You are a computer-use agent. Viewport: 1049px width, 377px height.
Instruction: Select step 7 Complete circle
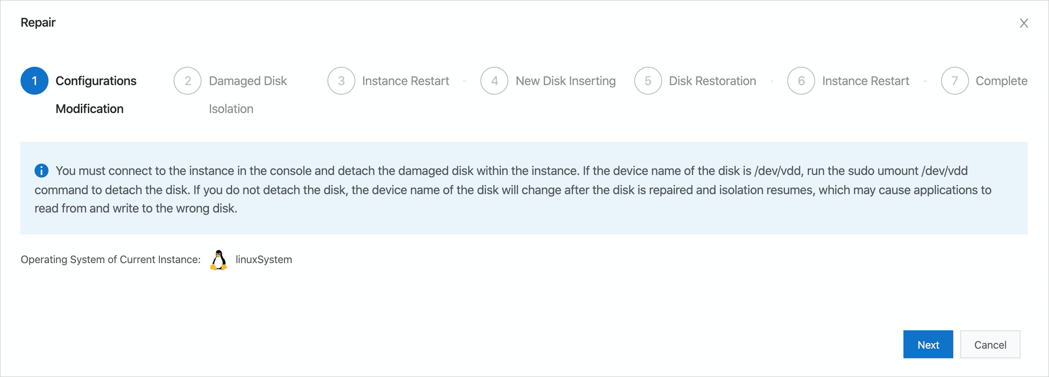955,80
